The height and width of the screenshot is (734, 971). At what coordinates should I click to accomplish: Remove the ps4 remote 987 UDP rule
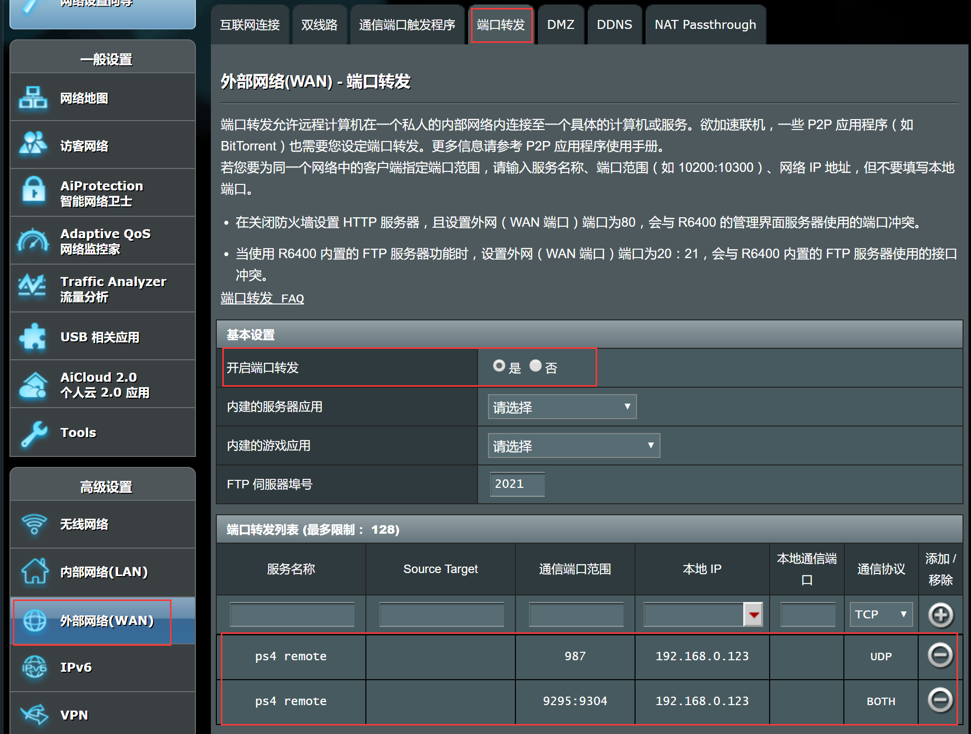coord(940,655)
